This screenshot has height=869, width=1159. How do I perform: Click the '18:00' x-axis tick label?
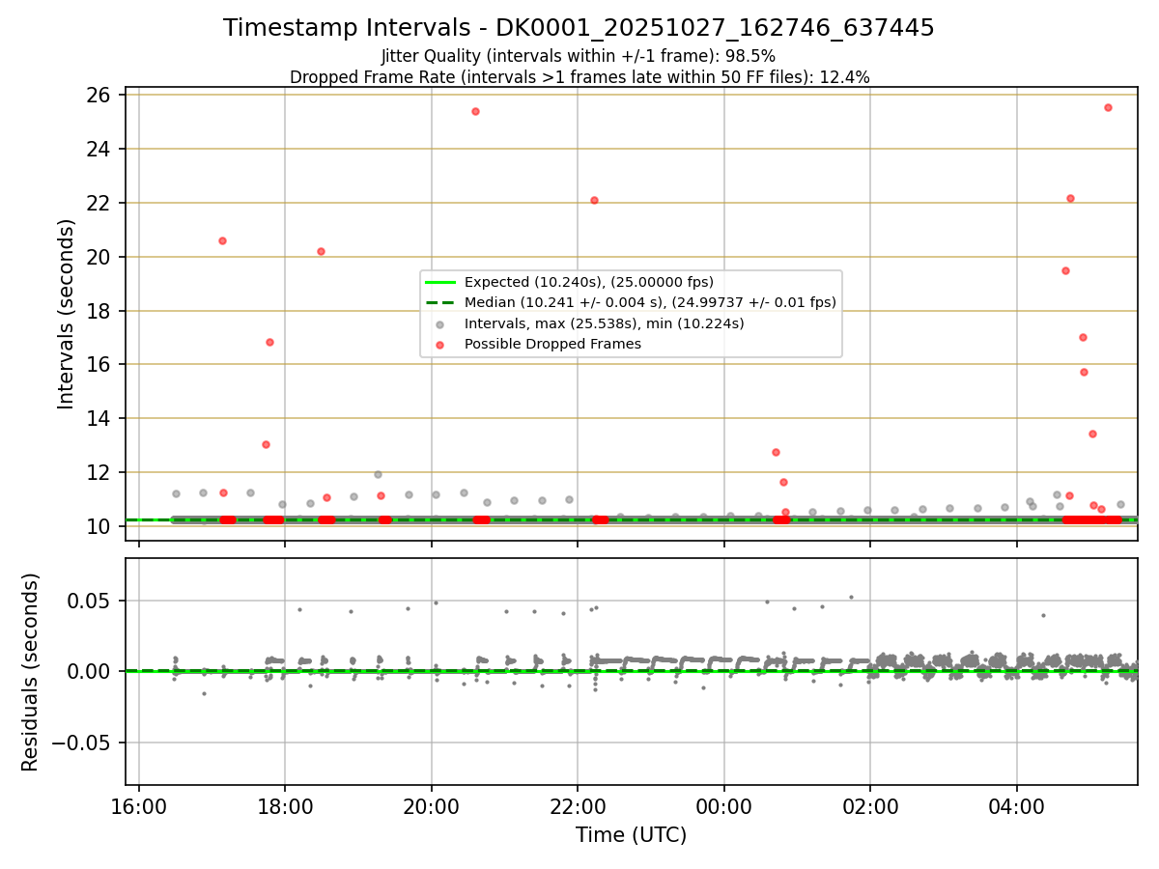[285, 806]
